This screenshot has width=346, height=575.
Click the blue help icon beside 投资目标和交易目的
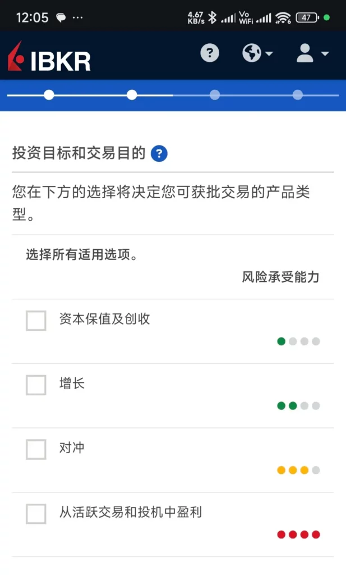(x=159, y=153)
